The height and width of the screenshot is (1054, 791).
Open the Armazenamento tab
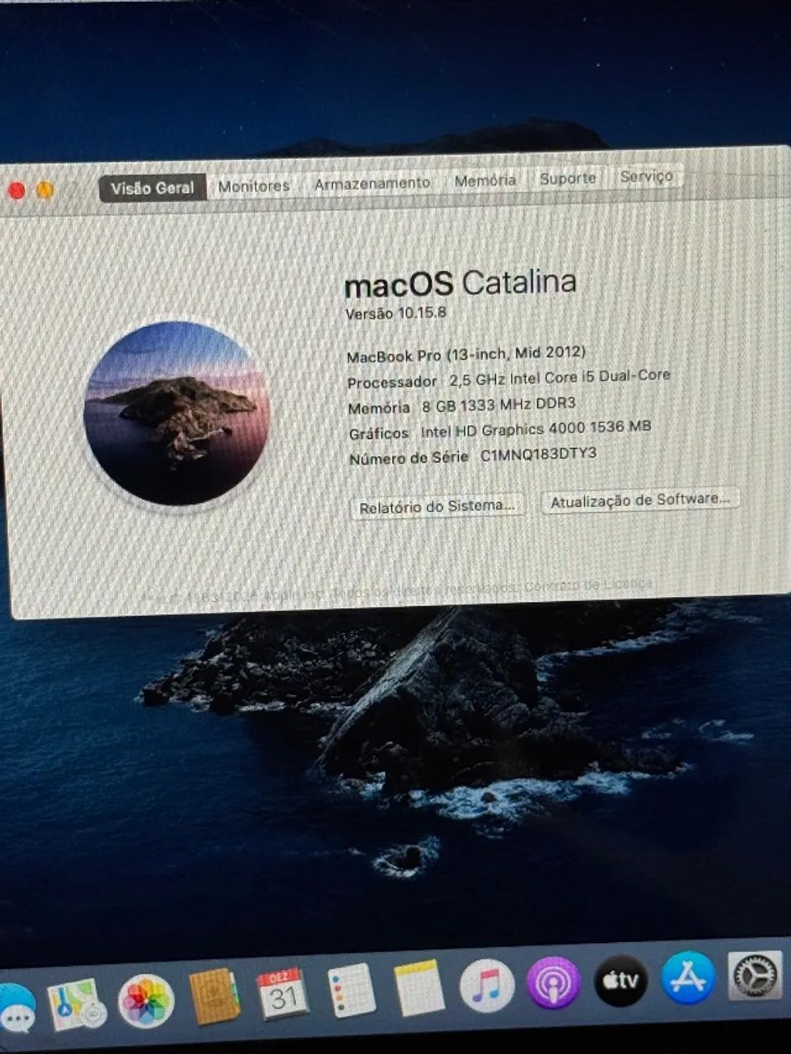tap(372, 184)
